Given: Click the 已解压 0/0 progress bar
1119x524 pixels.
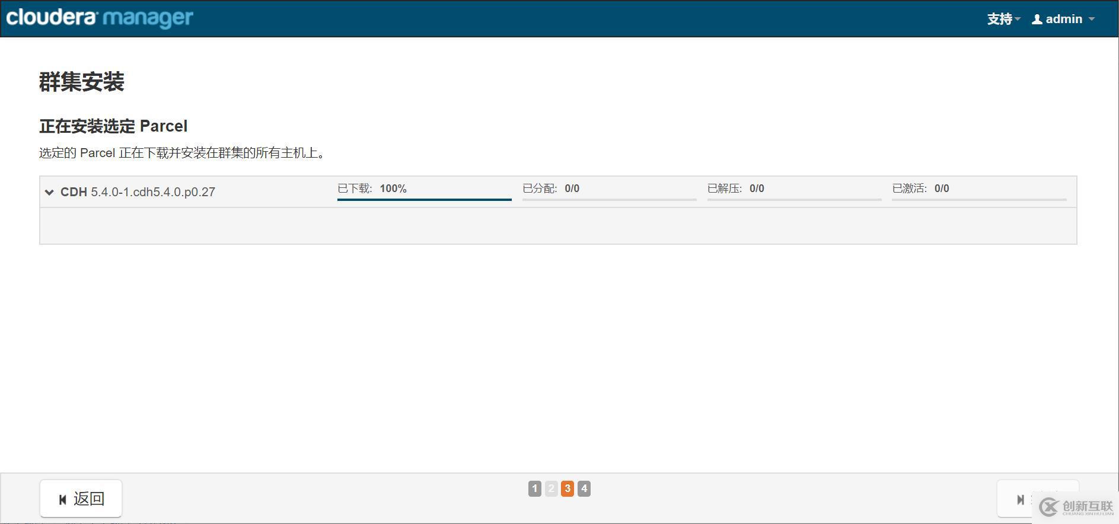Looking at the screenshot, I should pyautogui.click(x=795, y=200).
